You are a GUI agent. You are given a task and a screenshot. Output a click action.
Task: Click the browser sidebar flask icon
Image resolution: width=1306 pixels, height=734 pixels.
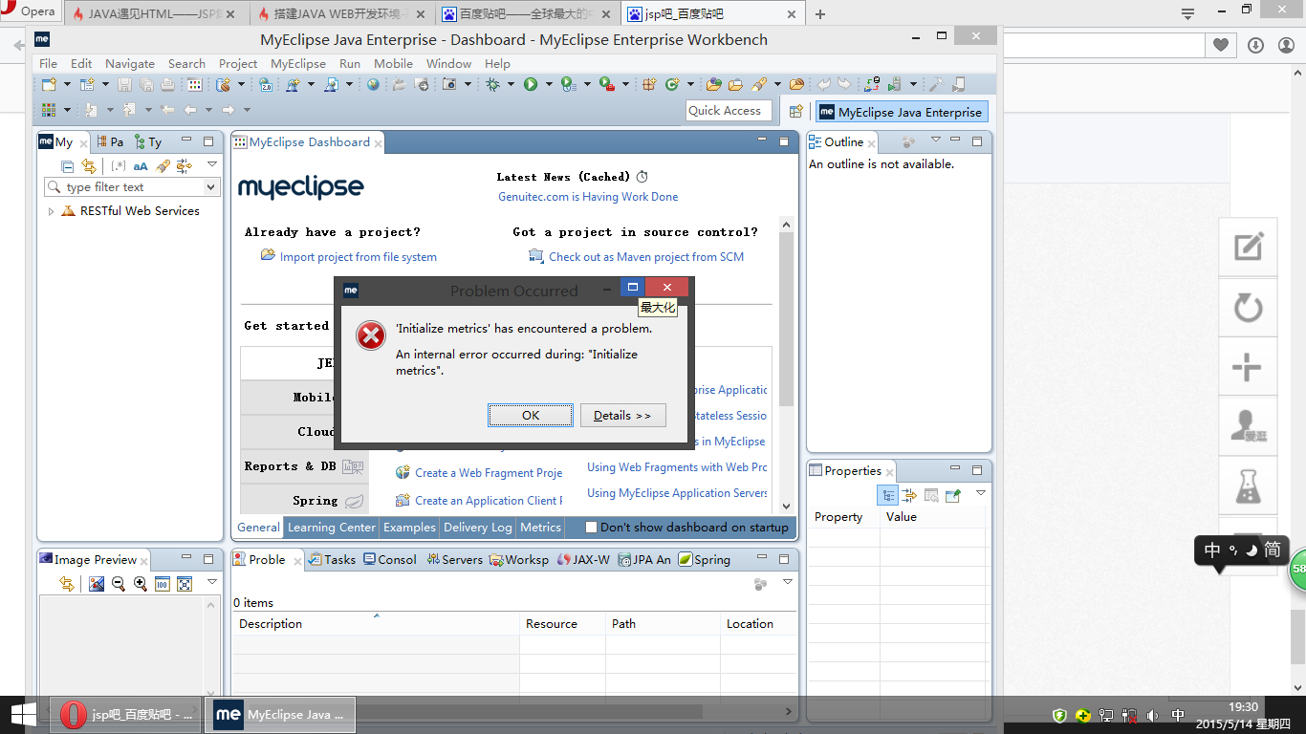[1248, 488]
